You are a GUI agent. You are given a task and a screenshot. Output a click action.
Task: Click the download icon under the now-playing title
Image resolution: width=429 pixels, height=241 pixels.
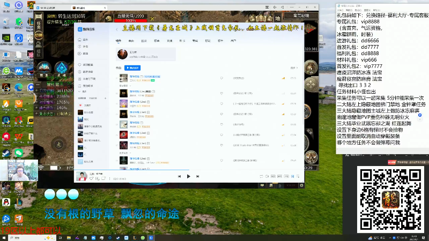pyautogui.click(x=98, y=178)
